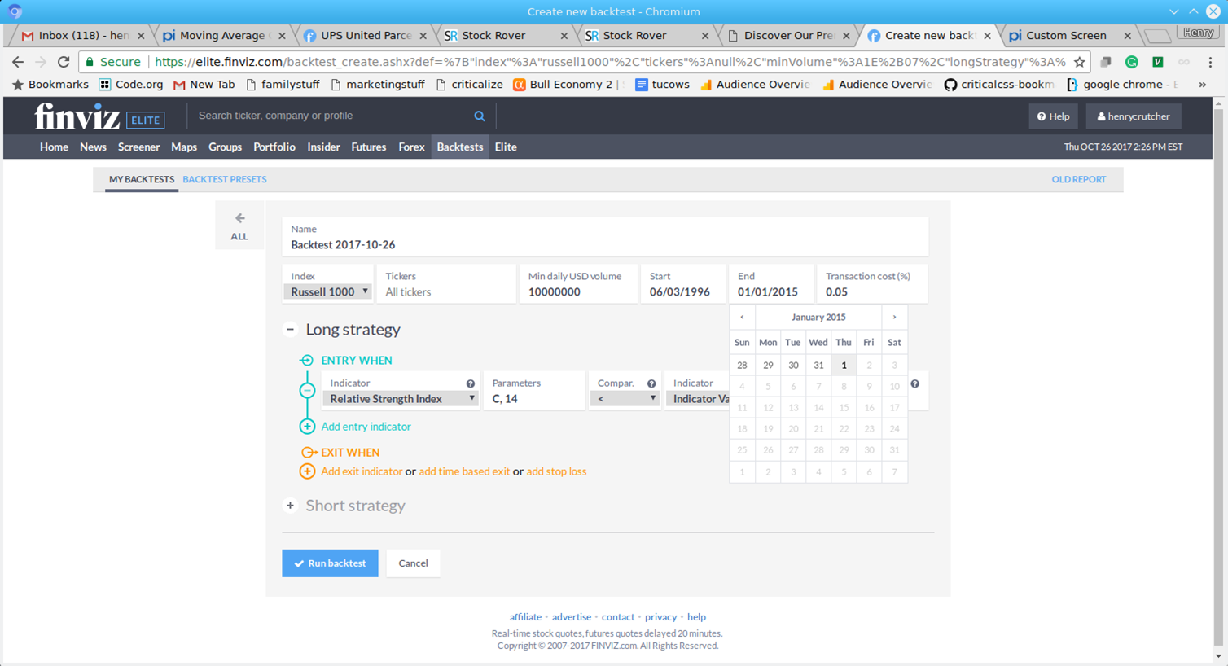Bookmark this page with star icon
This screenshot has width=1228, height=666.
(1080, 62)
